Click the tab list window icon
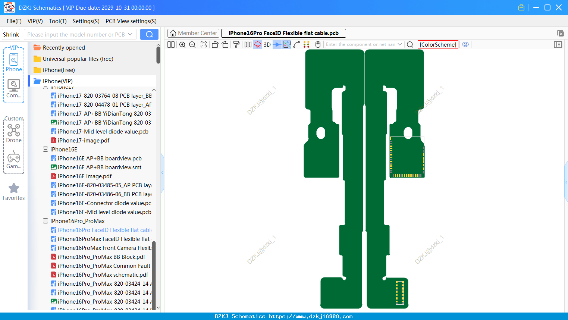 tap(560, 33)
